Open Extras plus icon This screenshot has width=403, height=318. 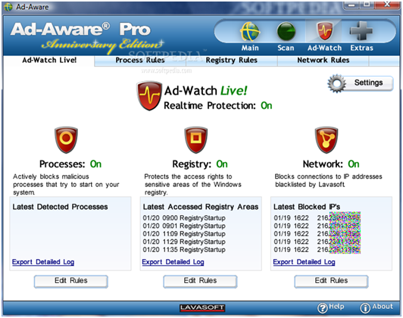pos(361,31)
